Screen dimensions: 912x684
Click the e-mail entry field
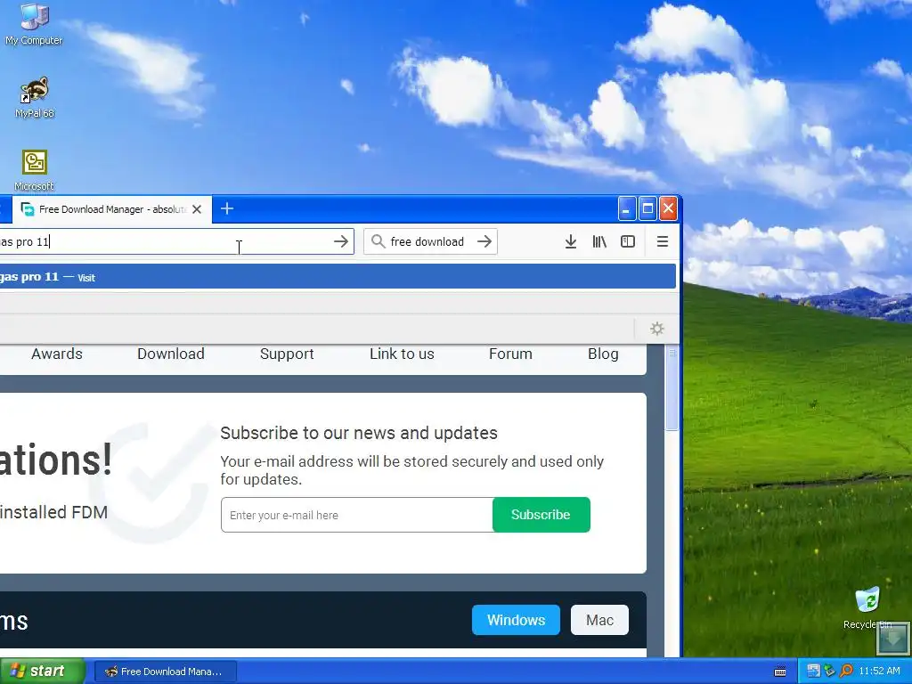point(356,515)
